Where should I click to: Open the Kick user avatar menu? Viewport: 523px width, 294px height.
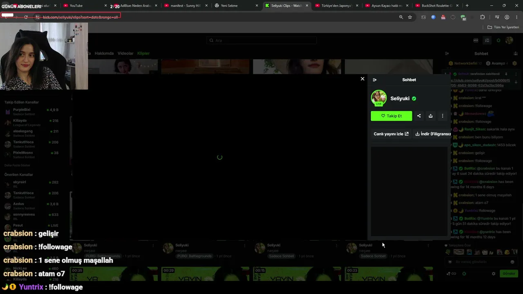(509, 40)
